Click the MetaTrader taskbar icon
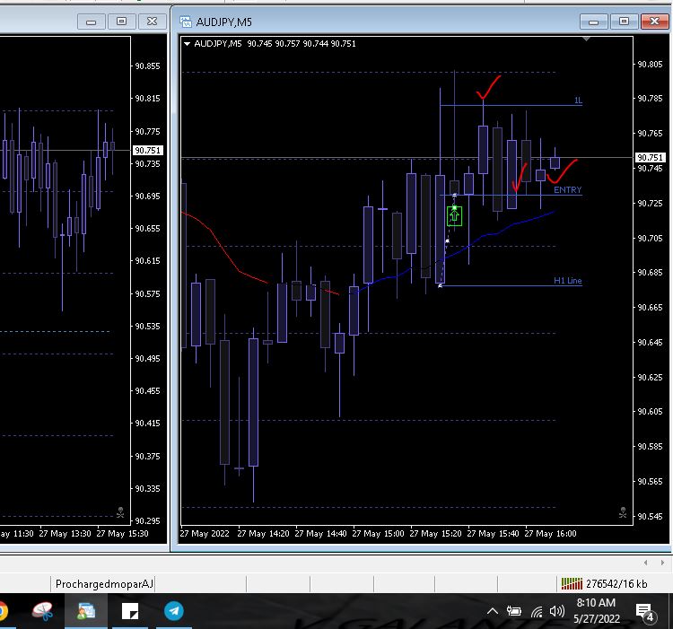The height and width of the screenshot is (629, 673). coord(86,612)
